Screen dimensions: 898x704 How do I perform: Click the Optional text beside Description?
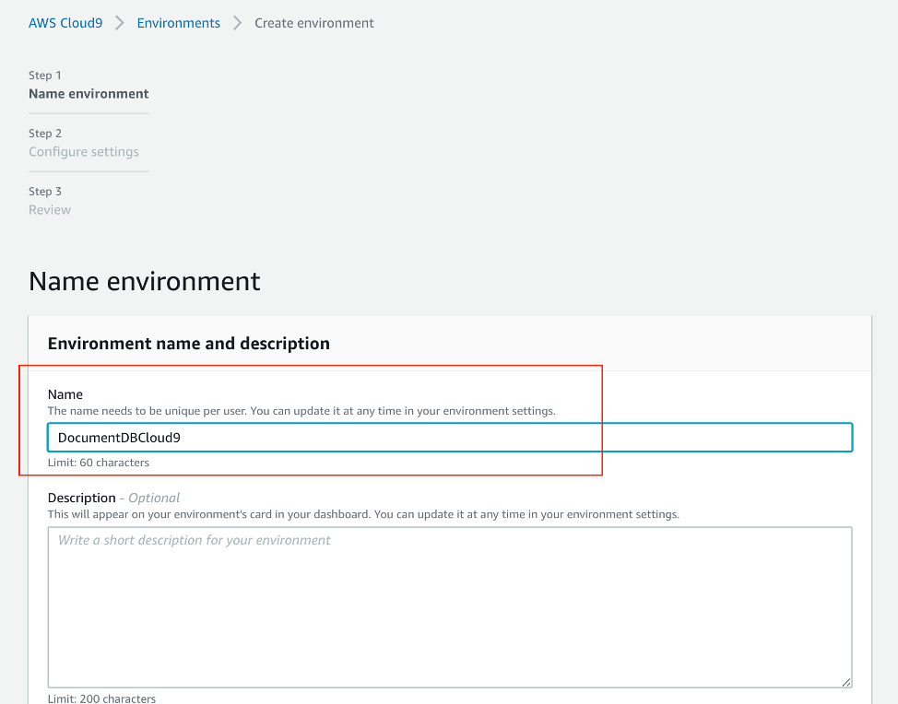pyautogui.click(x=153, y=498)
